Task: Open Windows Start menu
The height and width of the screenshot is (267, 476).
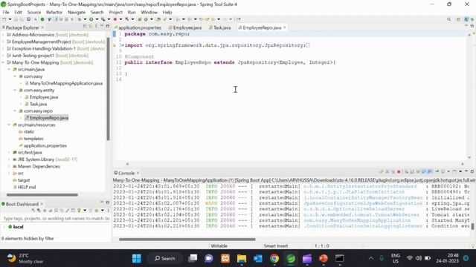Action: pos(137,259)
